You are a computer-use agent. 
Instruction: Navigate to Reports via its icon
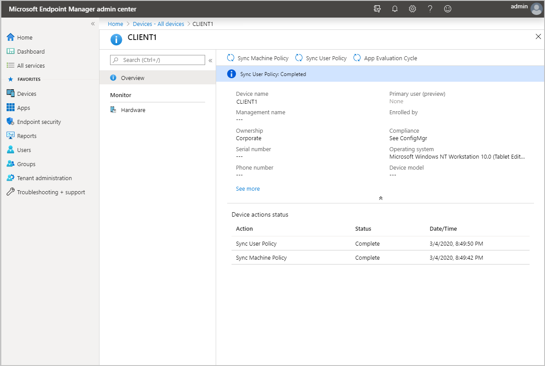(x=26, y=135)
